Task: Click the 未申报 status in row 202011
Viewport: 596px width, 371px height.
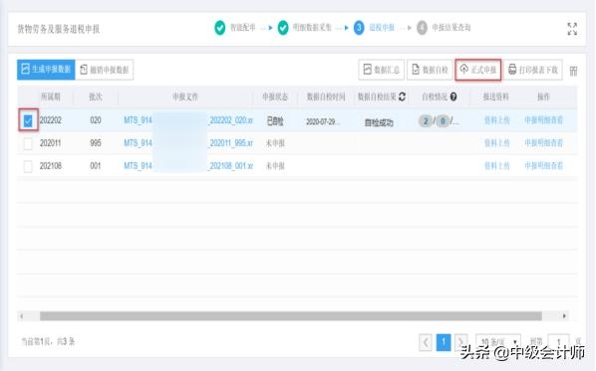Action: click(x=275, y=143)
